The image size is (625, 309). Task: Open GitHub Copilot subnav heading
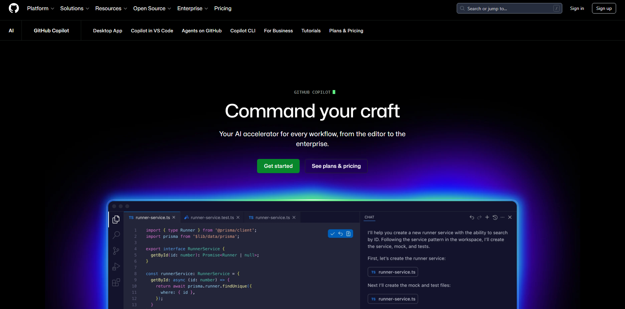click(x=51, y=31)
